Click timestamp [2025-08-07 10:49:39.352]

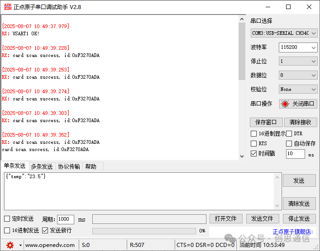[x=36, y=135]
